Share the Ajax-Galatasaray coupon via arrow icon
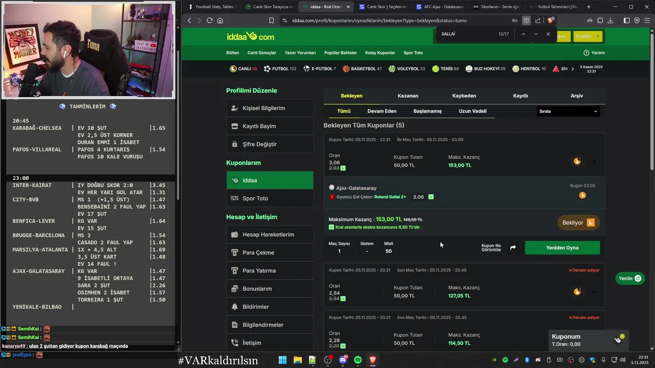 pyautogui.click(x=513, y=248)
